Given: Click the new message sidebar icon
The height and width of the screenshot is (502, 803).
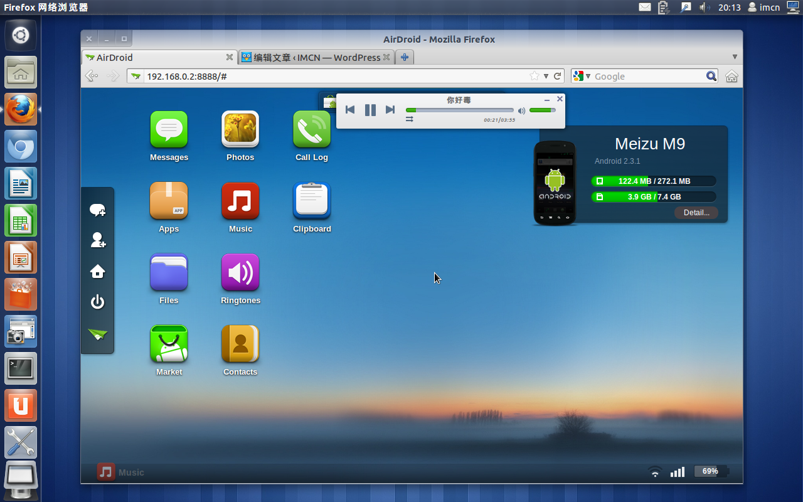Looking at the screenshot, I should click(x=97, y=210).
